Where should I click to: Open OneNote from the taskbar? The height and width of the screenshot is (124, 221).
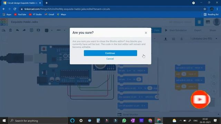[133, 121]
